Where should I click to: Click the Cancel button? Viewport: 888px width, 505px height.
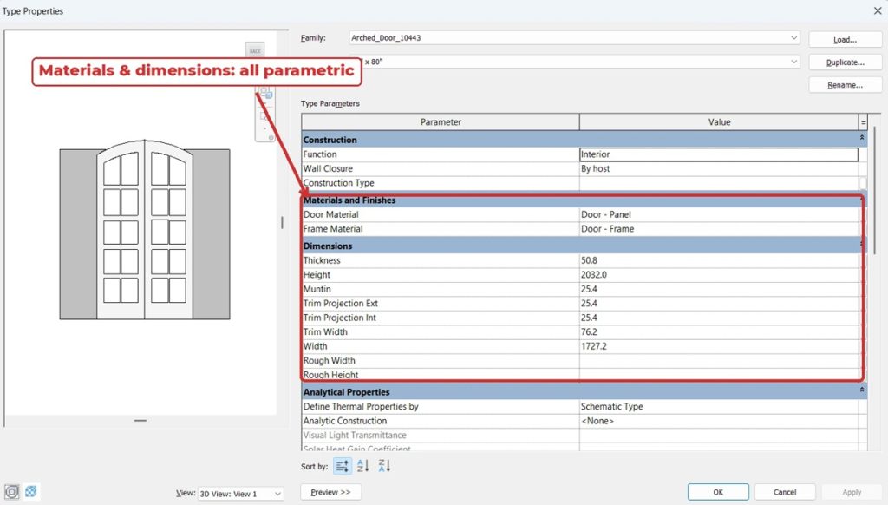[x=785, y=492]
